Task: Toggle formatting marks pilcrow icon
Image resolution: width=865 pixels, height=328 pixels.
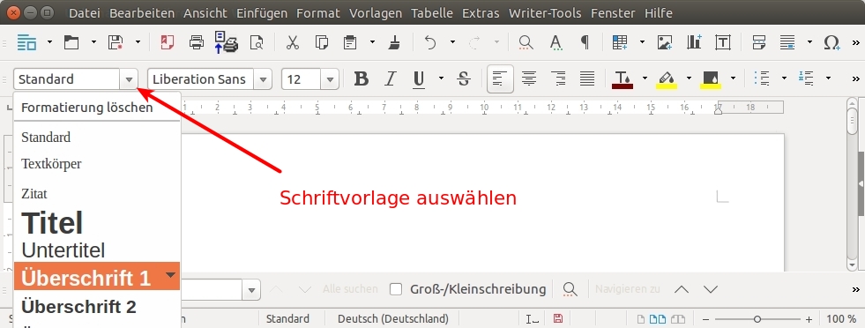Action: 585,42
